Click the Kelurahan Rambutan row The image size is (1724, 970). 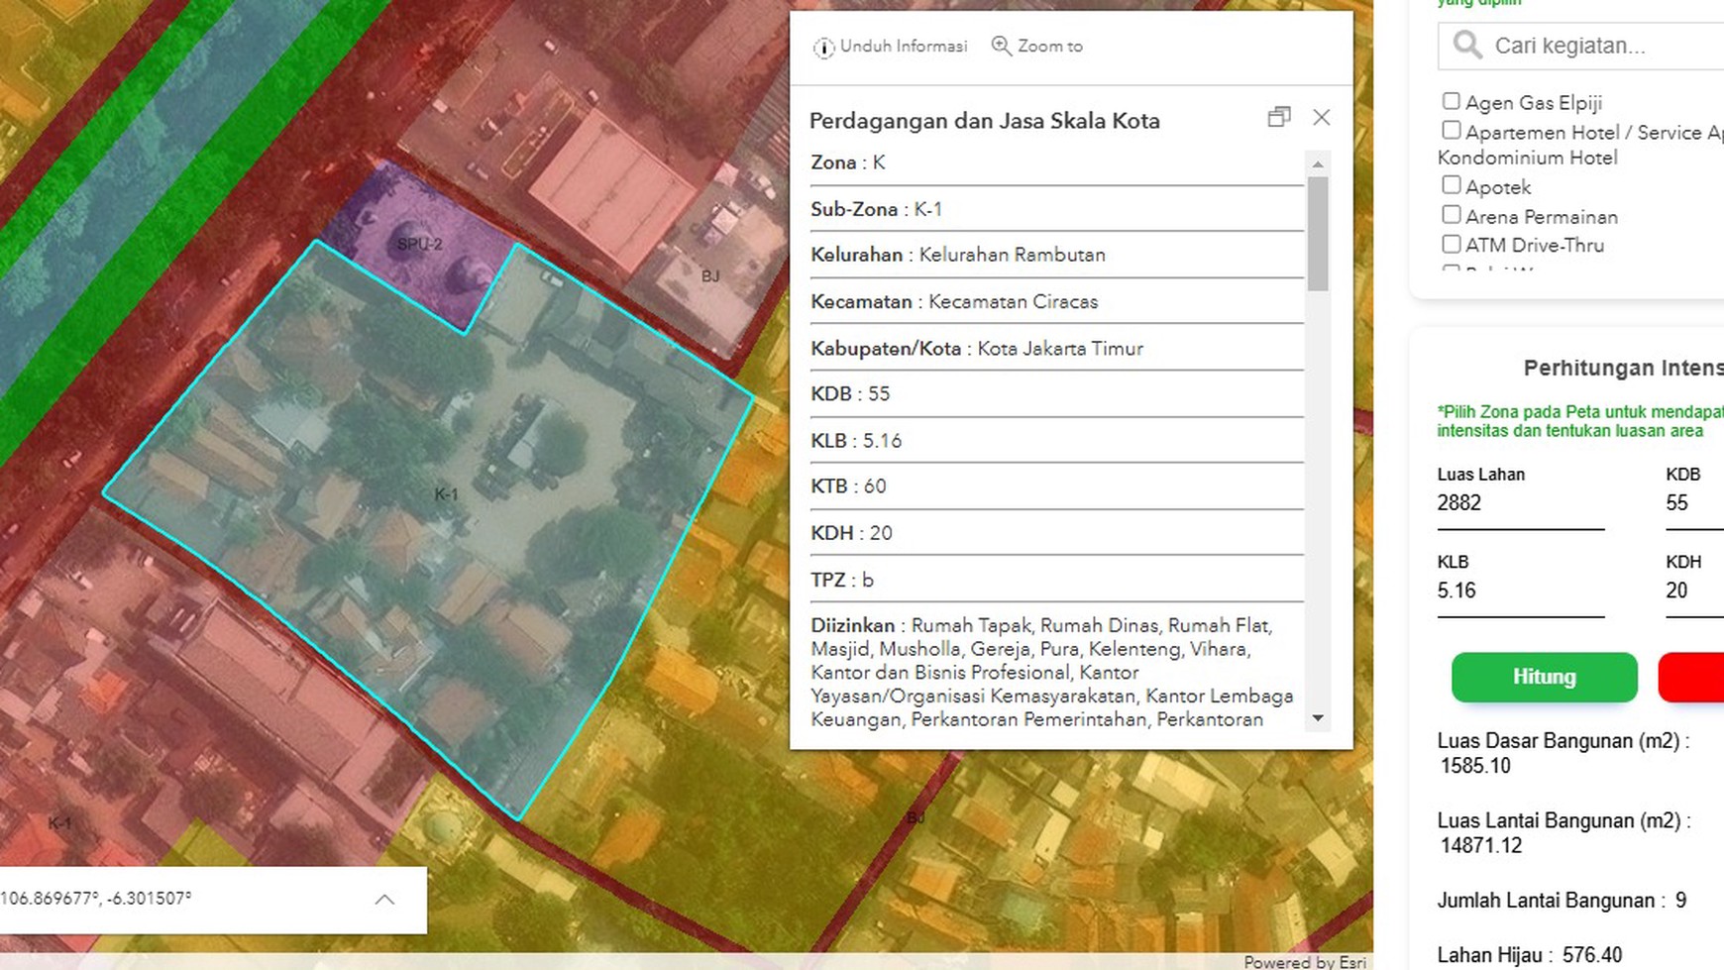(x=1057, y=255)
